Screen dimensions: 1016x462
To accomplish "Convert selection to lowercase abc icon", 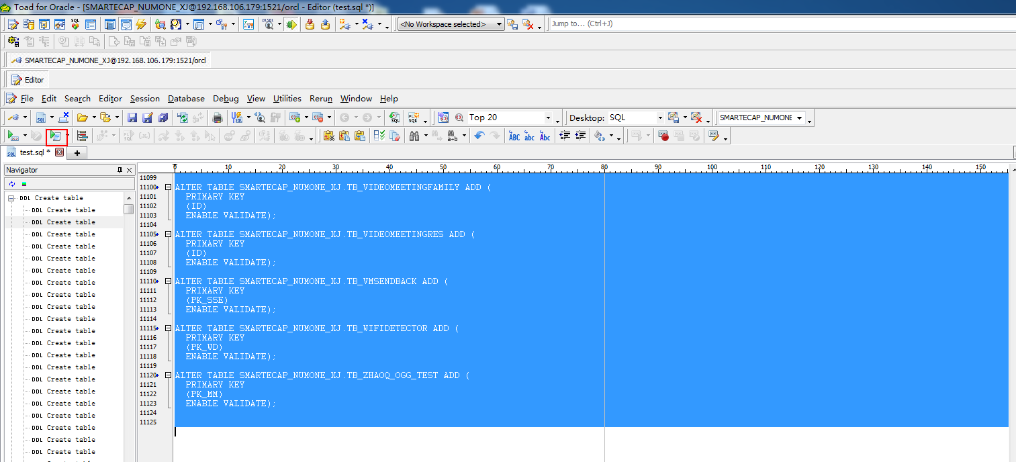I will 529,136.
